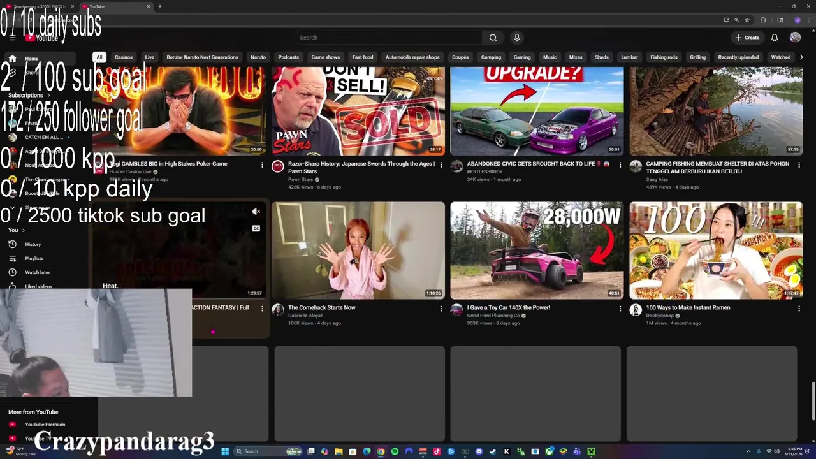Open the pink toy car 28,000W thumbnail
The height and width of the screenshot is (459, 816).
coord(537,251)
